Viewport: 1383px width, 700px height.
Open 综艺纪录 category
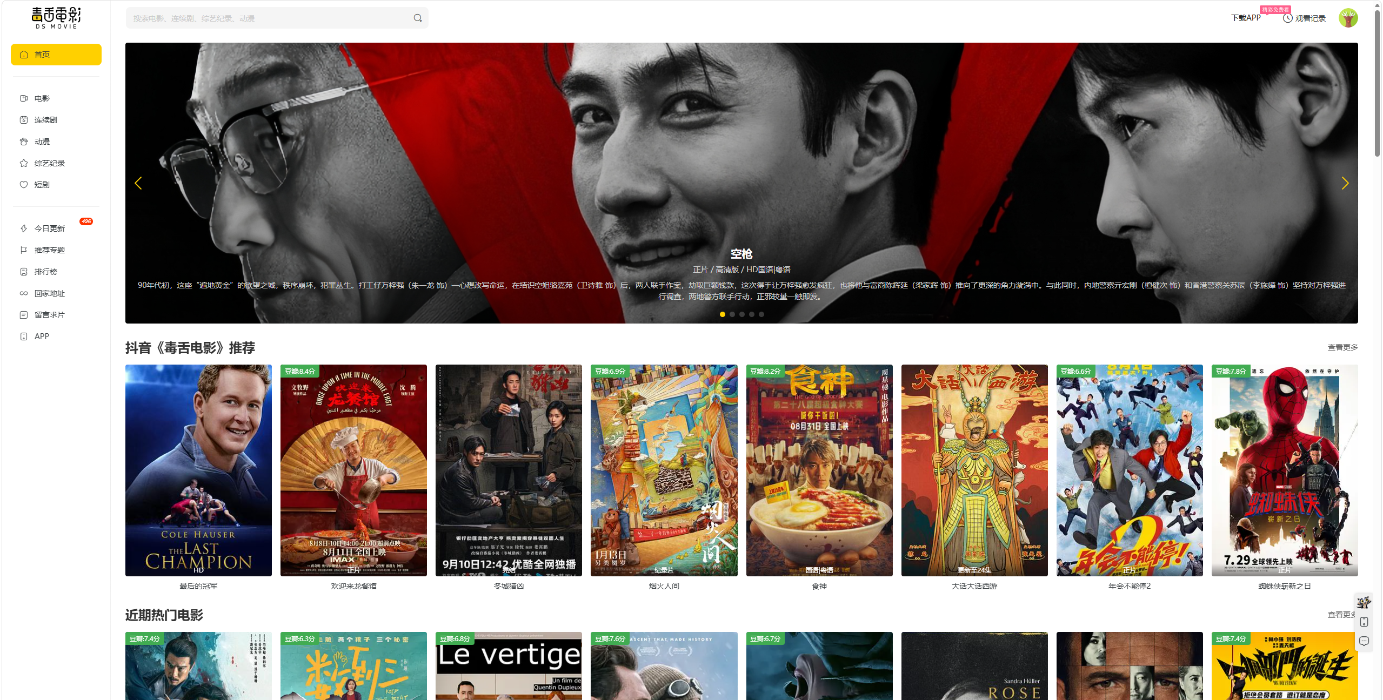pos(49,163)
